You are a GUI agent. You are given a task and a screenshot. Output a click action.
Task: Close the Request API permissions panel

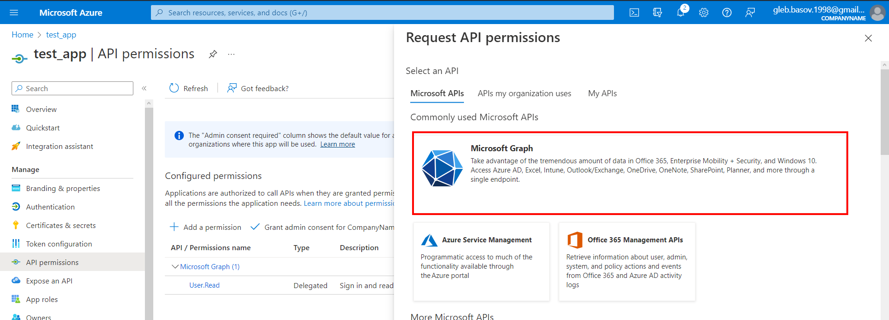click(x=868, y=38)
